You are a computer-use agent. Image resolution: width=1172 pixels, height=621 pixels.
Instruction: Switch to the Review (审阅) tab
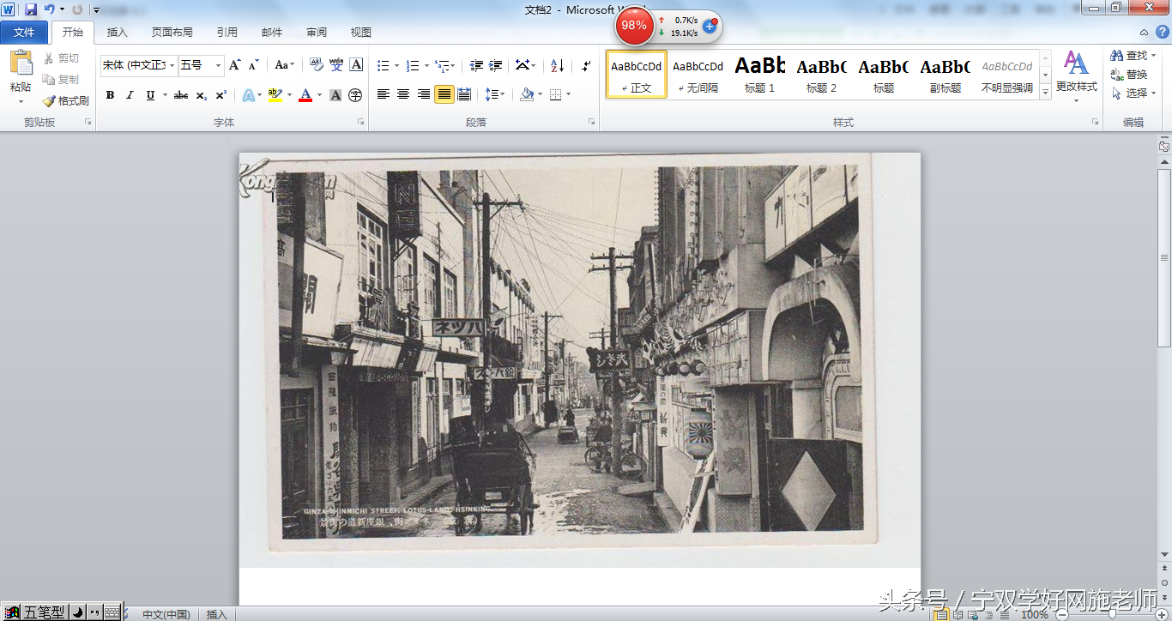click(x=317, y=33)
